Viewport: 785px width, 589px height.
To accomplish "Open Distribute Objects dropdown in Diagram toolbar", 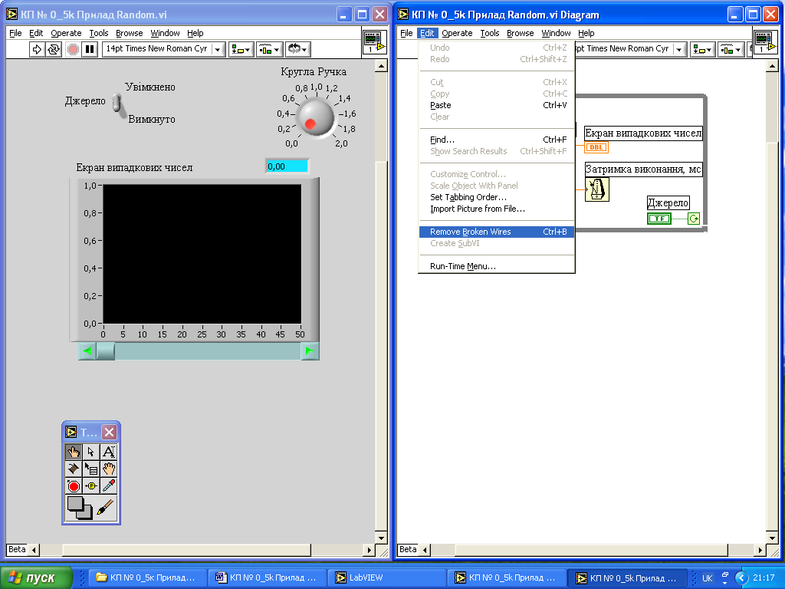I will [731, 49].
